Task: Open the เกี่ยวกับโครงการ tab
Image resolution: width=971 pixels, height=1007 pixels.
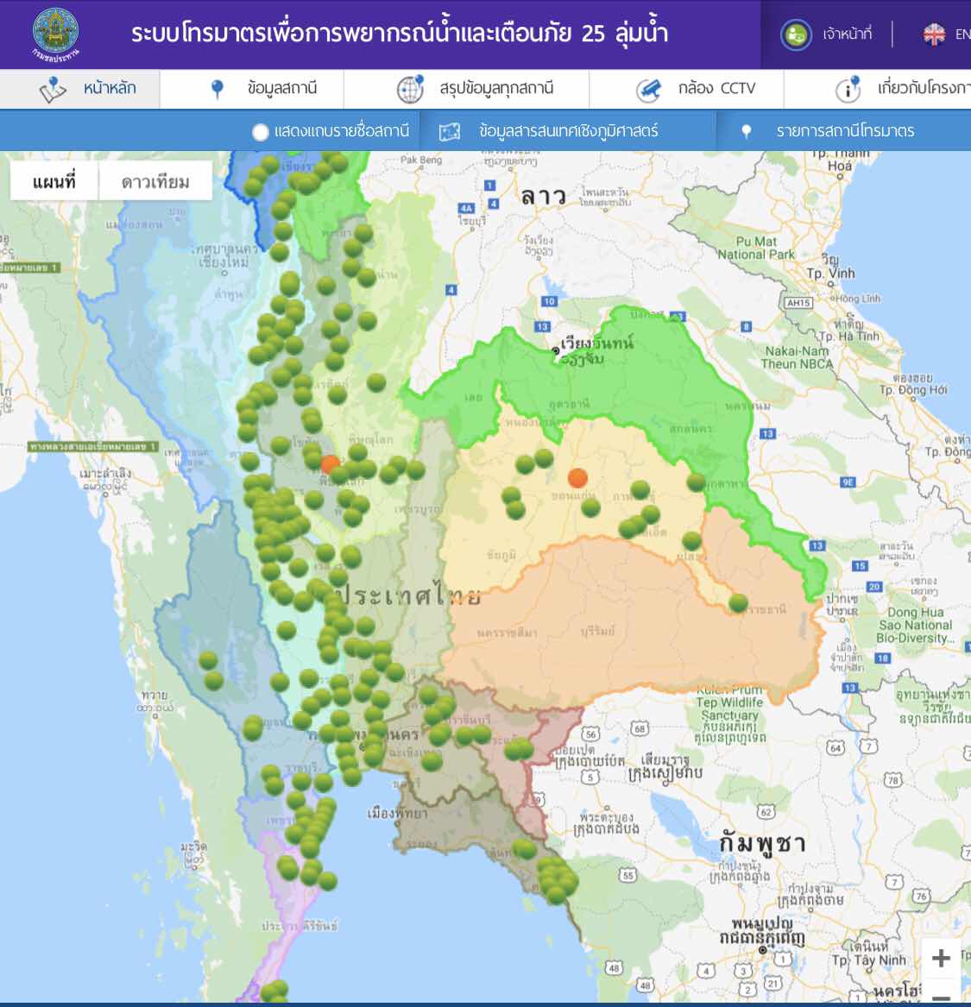Action: click(877, 89)
